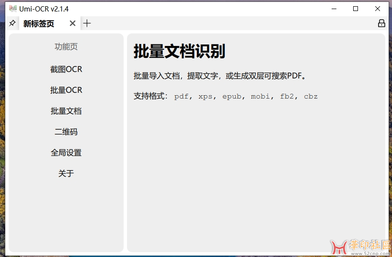The height and width of the screenshot is (257, 392).
Task: Close the 新标签页 tab
Action: 72,23
